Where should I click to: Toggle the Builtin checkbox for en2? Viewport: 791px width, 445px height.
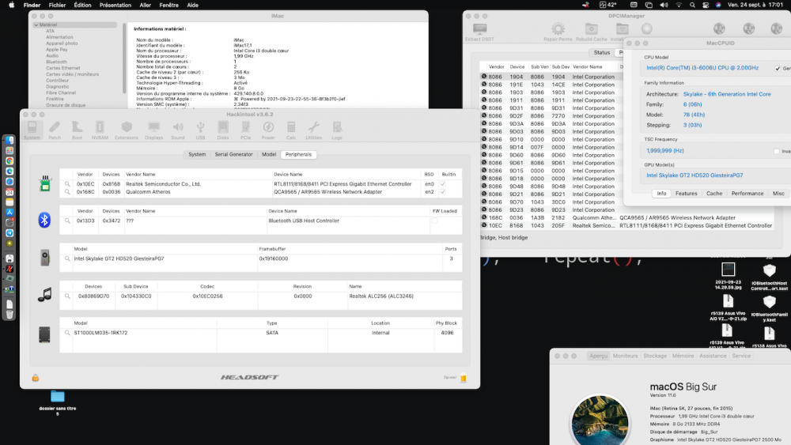tap(443, 192)
